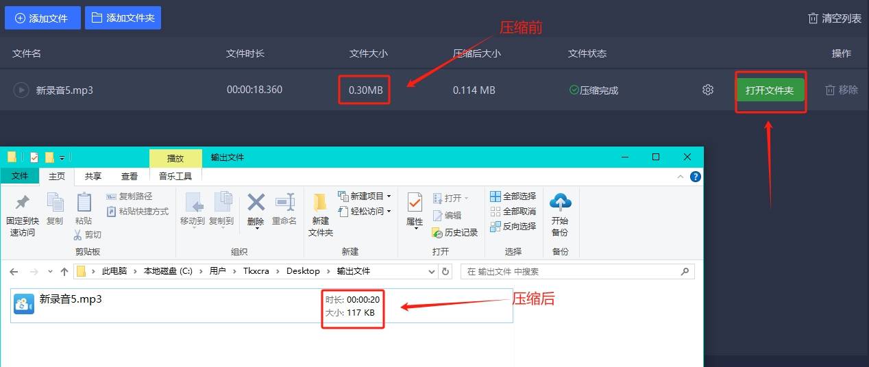This screenshot has width=869, height=367.
Task: Expand the address bar history dropdown
Action: (431, 272)
